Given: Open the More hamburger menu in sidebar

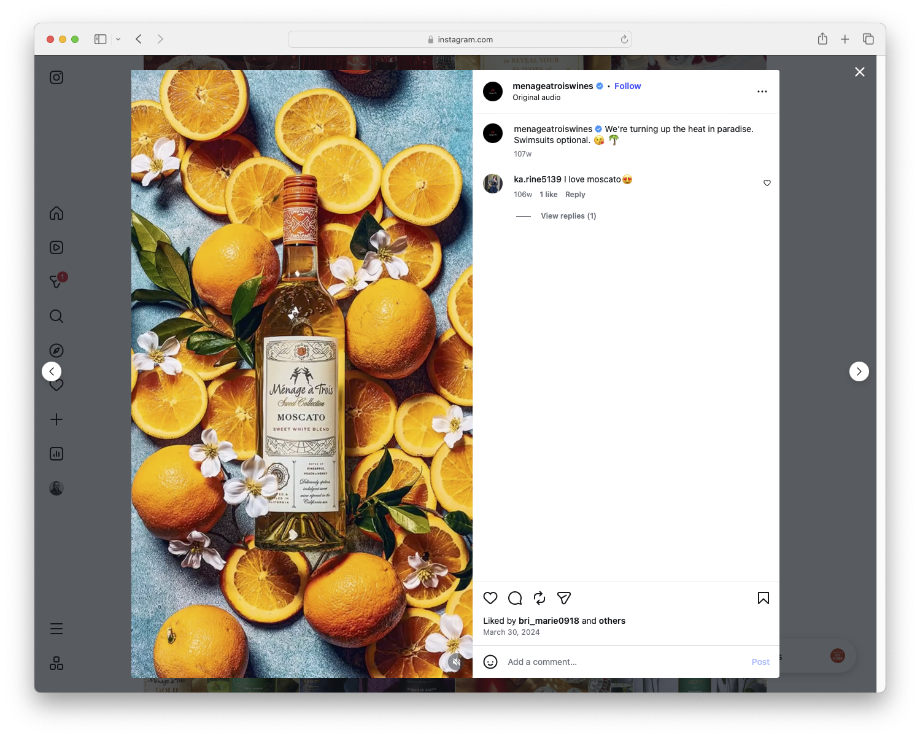Looking at the screenshot, I should point(56,629).
